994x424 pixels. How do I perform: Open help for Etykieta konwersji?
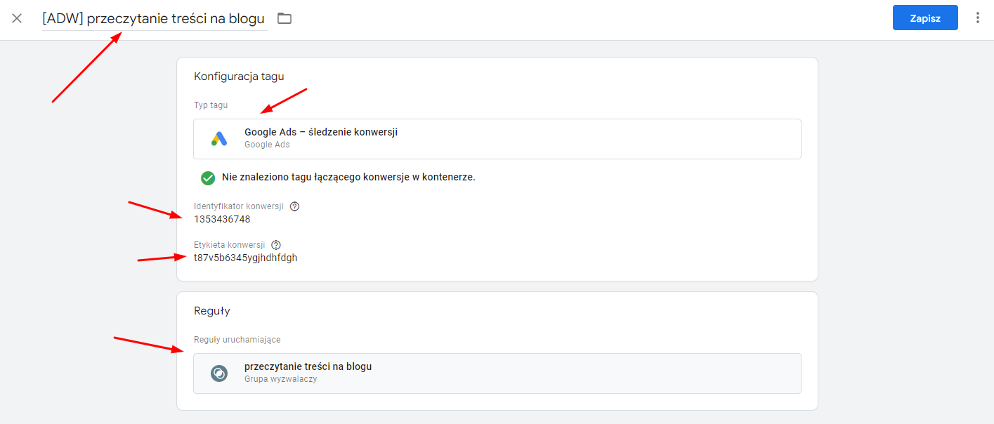tap(275, 244)
